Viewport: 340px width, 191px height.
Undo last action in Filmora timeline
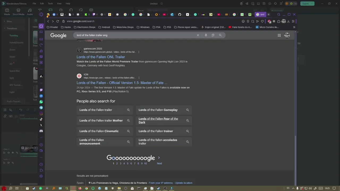point(20,110)
